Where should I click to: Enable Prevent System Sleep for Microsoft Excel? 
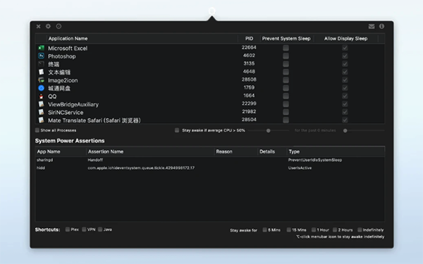[286, 48]
